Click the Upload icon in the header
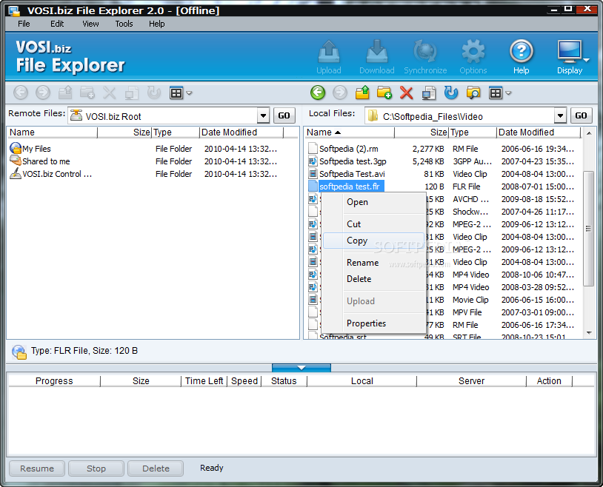 pyautogui.click(x=329, y=53)
